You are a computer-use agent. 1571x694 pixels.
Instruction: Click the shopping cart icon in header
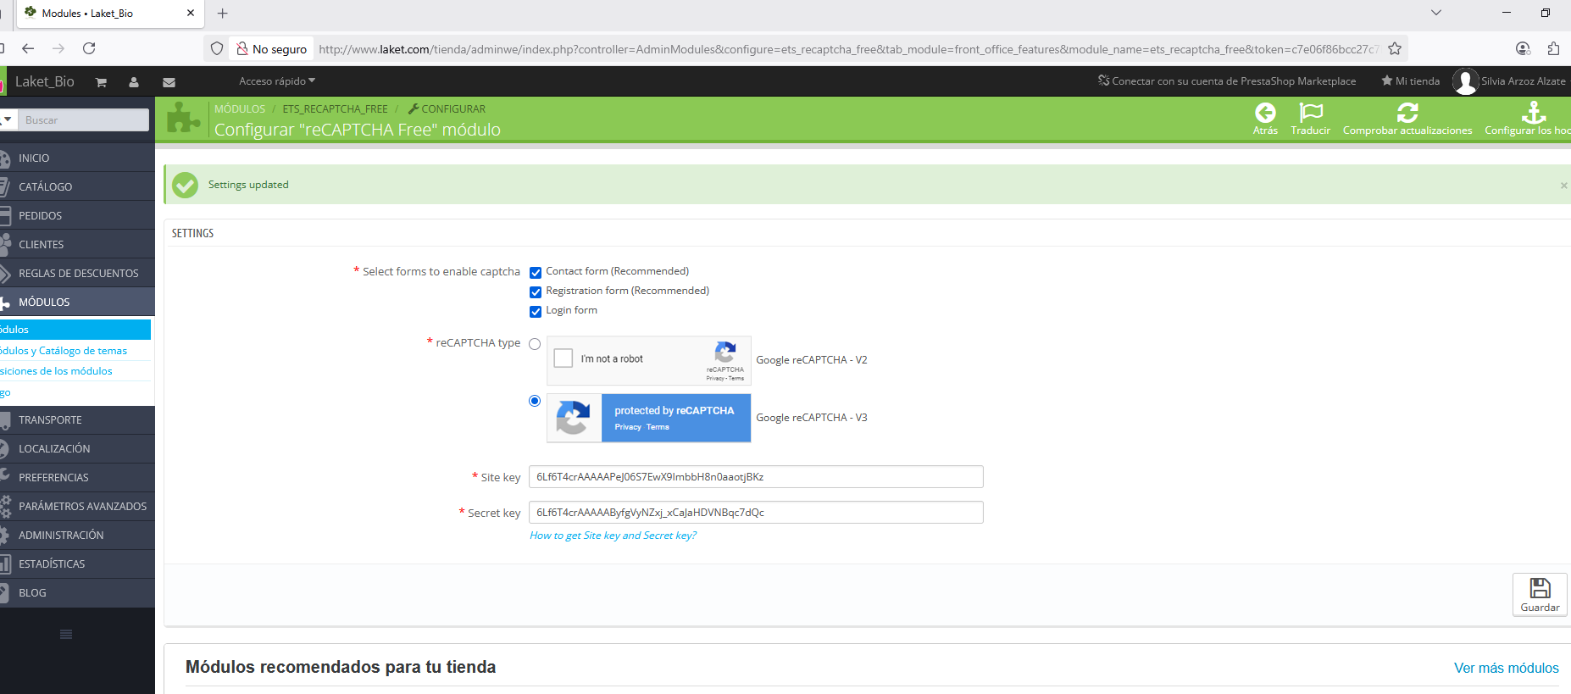click(101, 82)
